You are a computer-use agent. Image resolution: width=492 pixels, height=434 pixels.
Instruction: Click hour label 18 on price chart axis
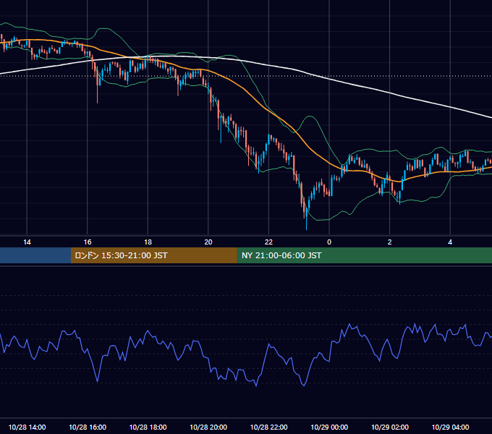click(x=148, y=242)
